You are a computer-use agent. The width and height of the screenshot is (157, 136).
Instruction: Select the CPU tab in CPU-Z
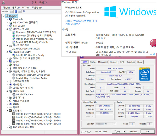click(x=85, y=62)
